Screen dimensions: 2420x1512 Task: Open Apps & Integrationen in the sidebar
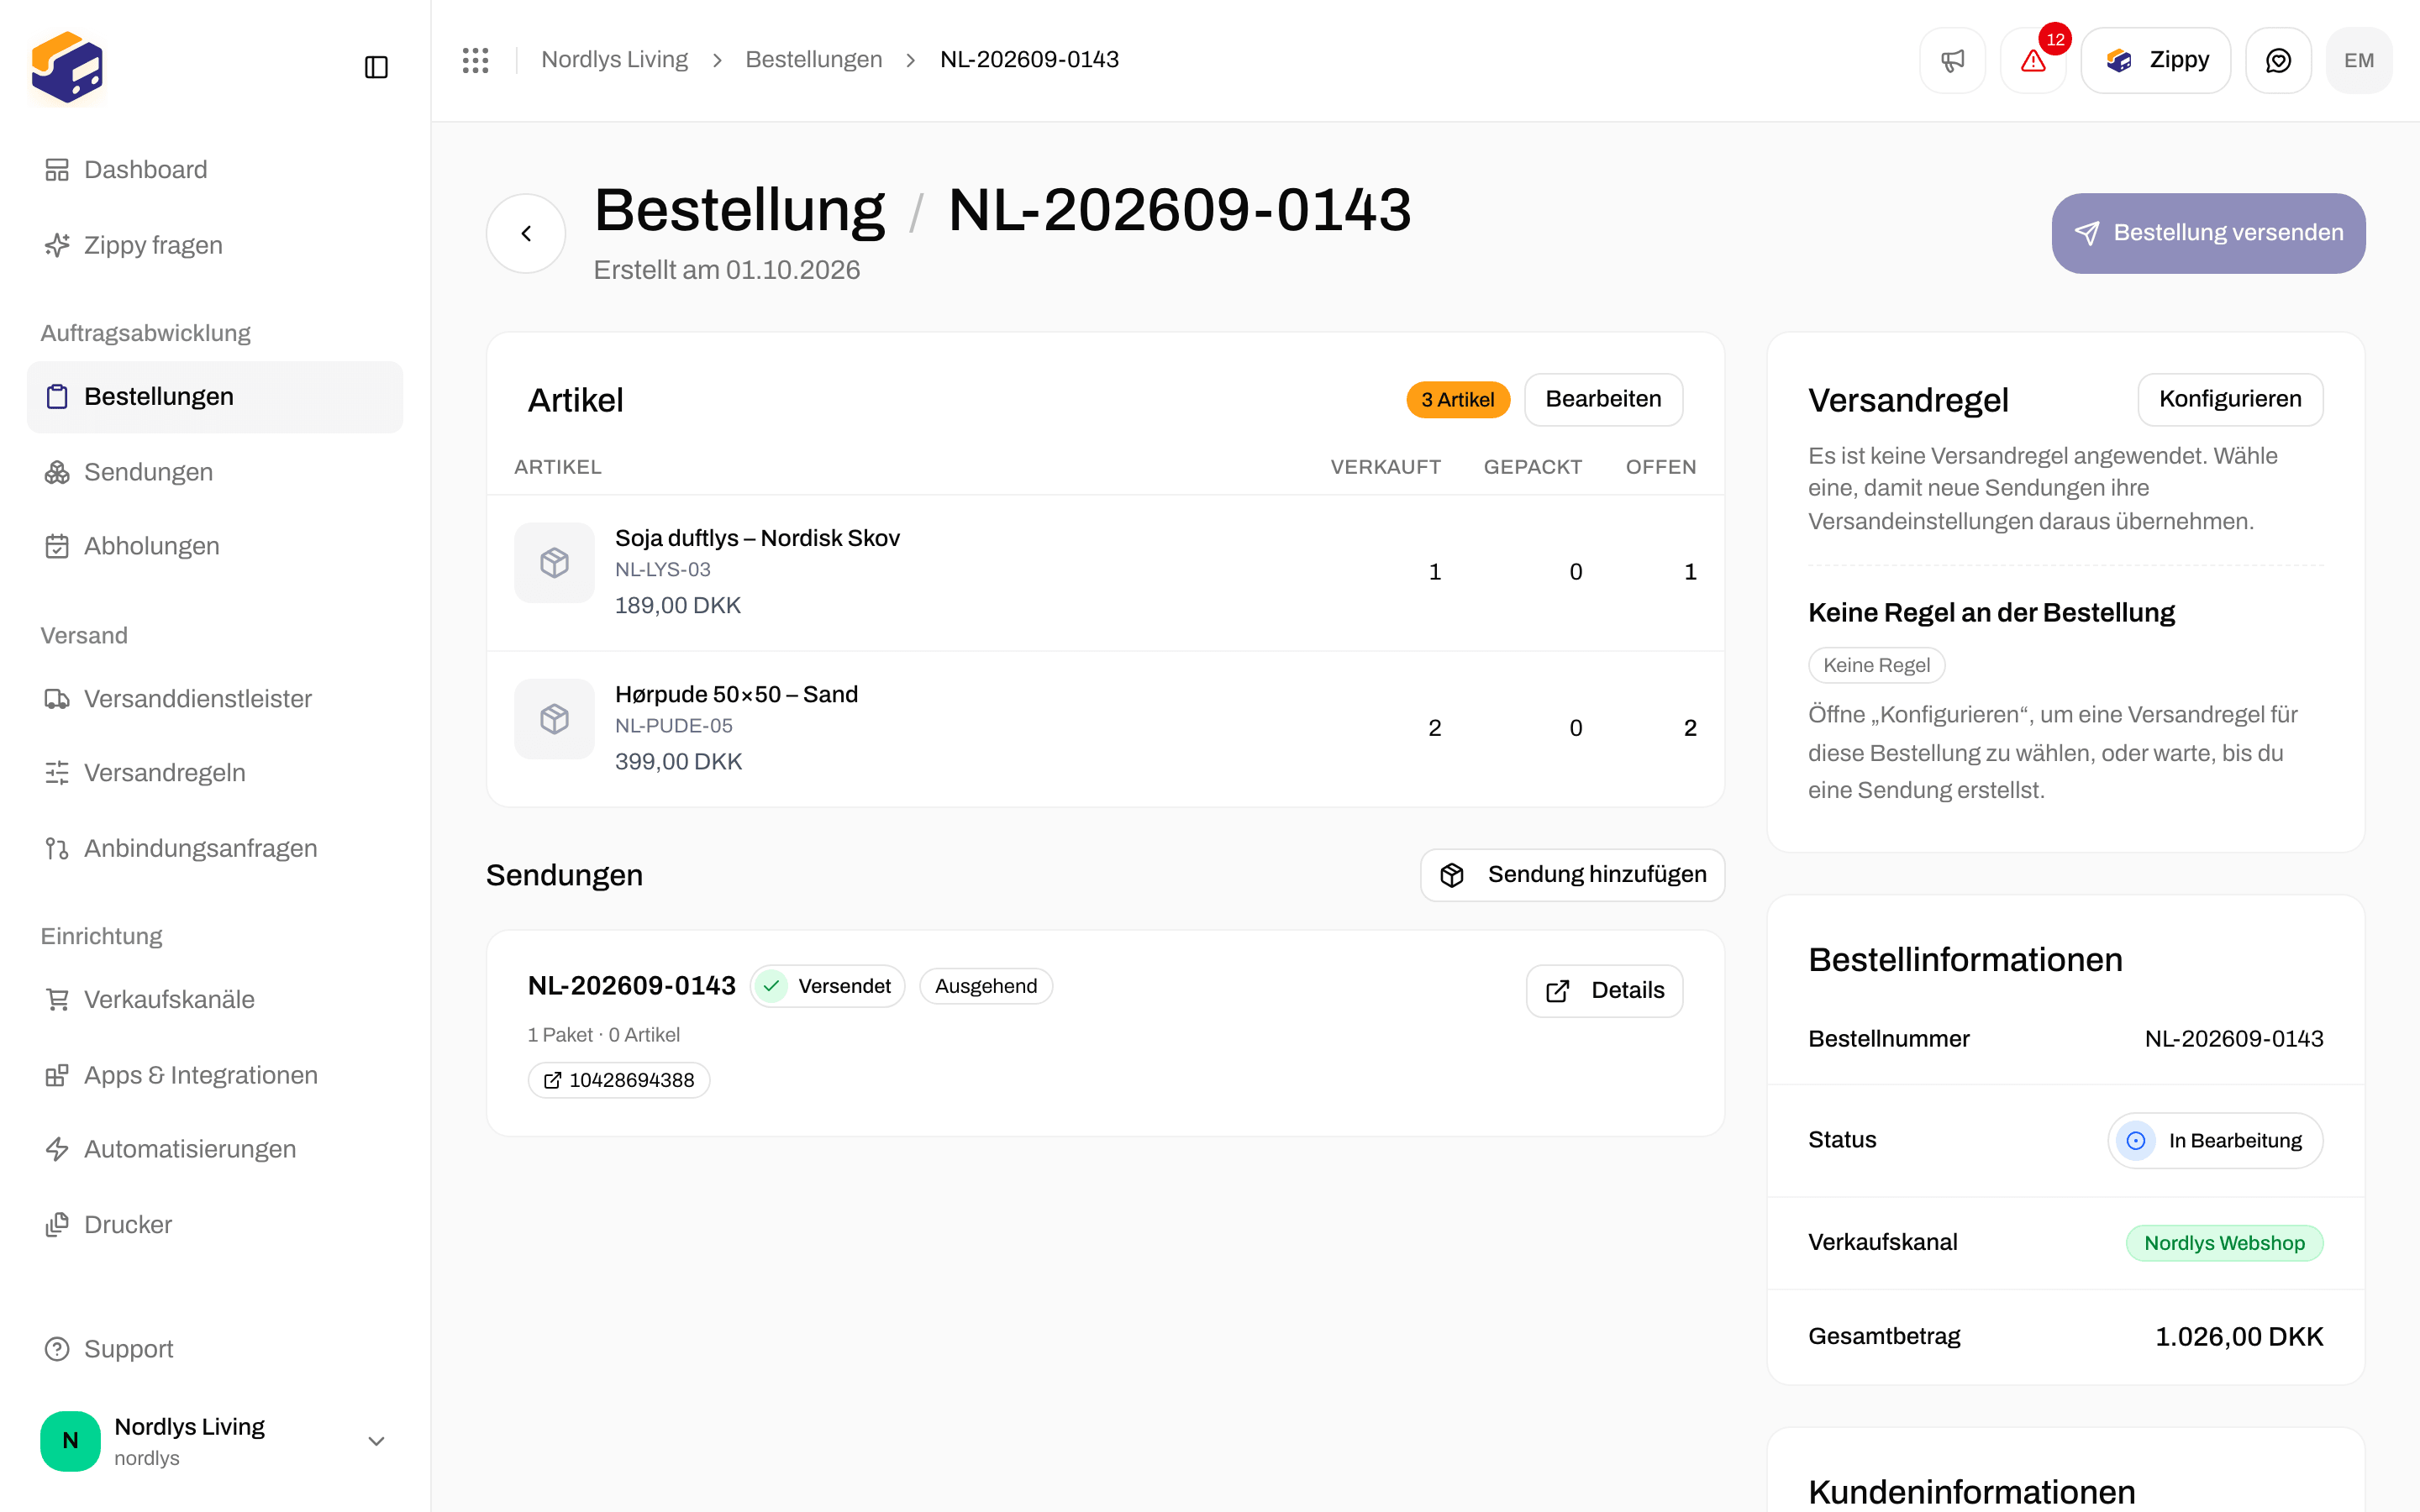point(215,1075)
